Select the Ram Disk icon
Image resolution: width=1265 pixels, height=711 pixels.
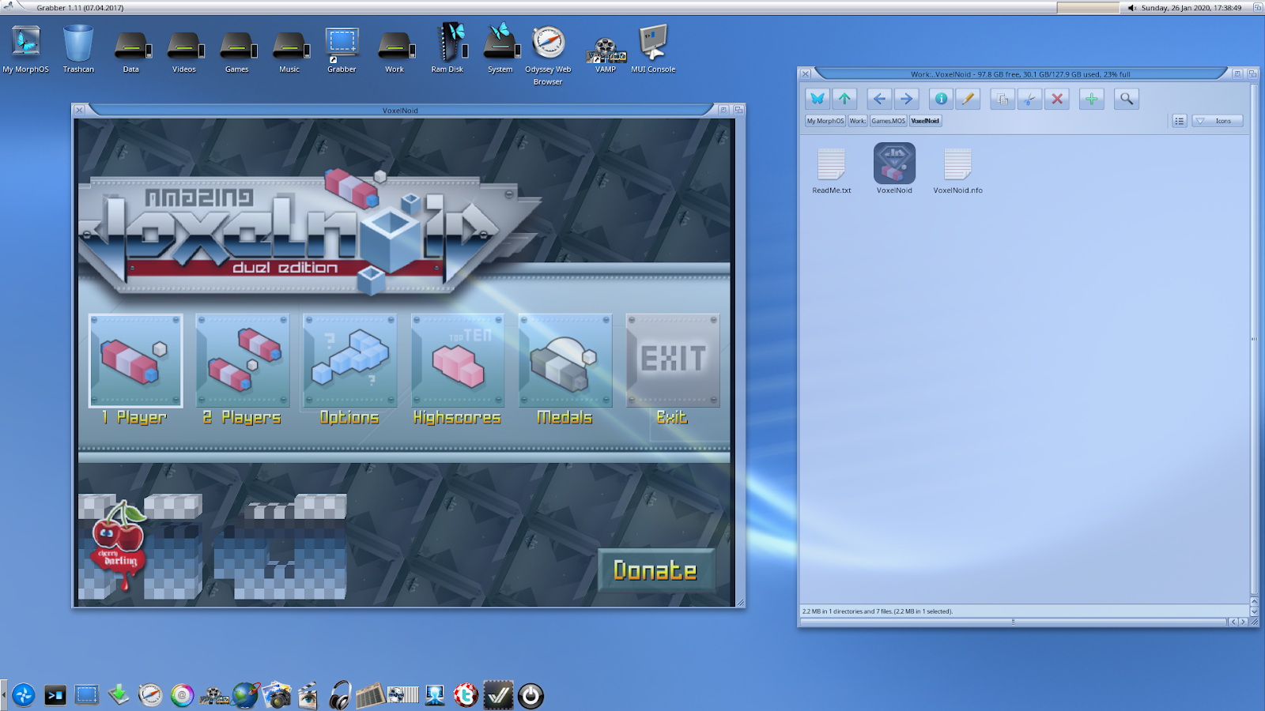447,49
